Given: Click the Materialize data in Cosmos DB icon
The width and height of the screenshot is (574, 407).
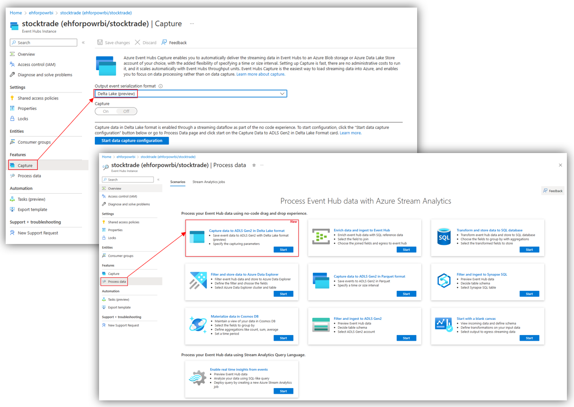Looking at the screenshot, I should click(198, 324).
